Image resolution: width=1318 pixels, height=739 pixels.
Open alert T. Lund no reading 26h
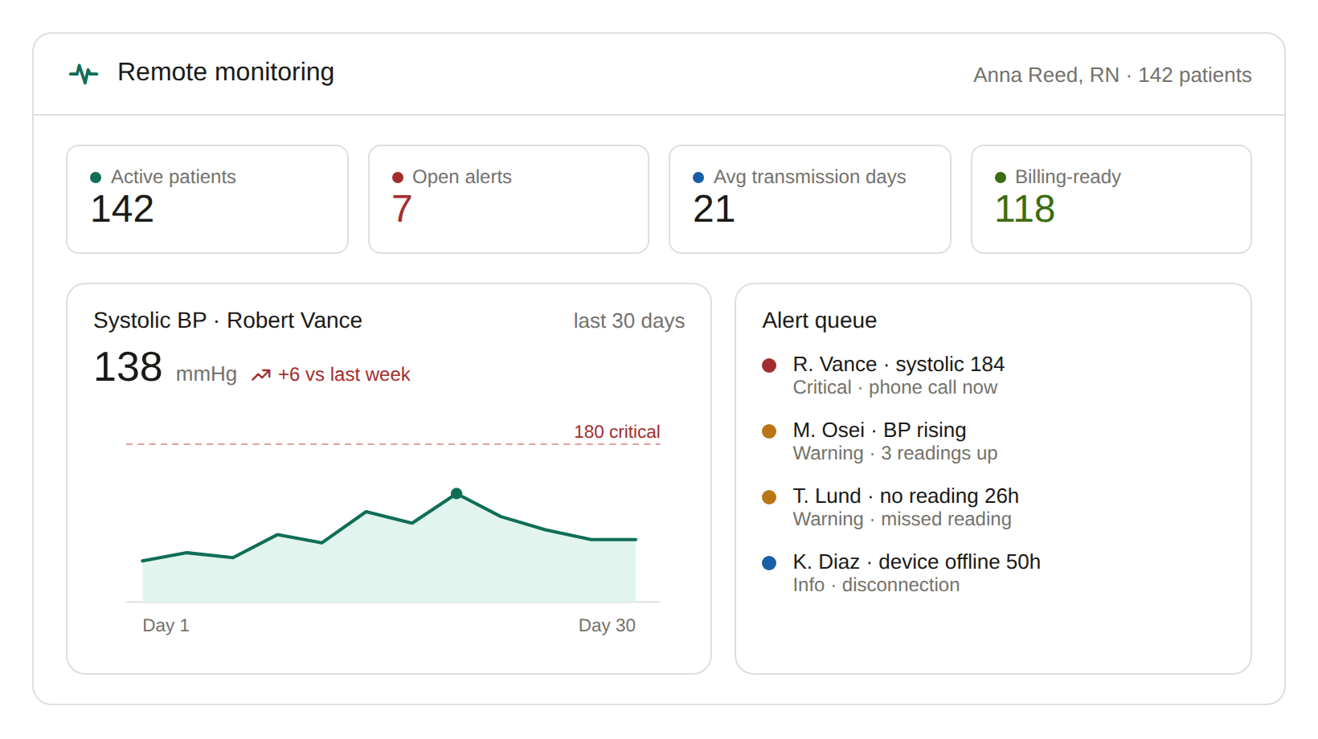click(993, 508)
